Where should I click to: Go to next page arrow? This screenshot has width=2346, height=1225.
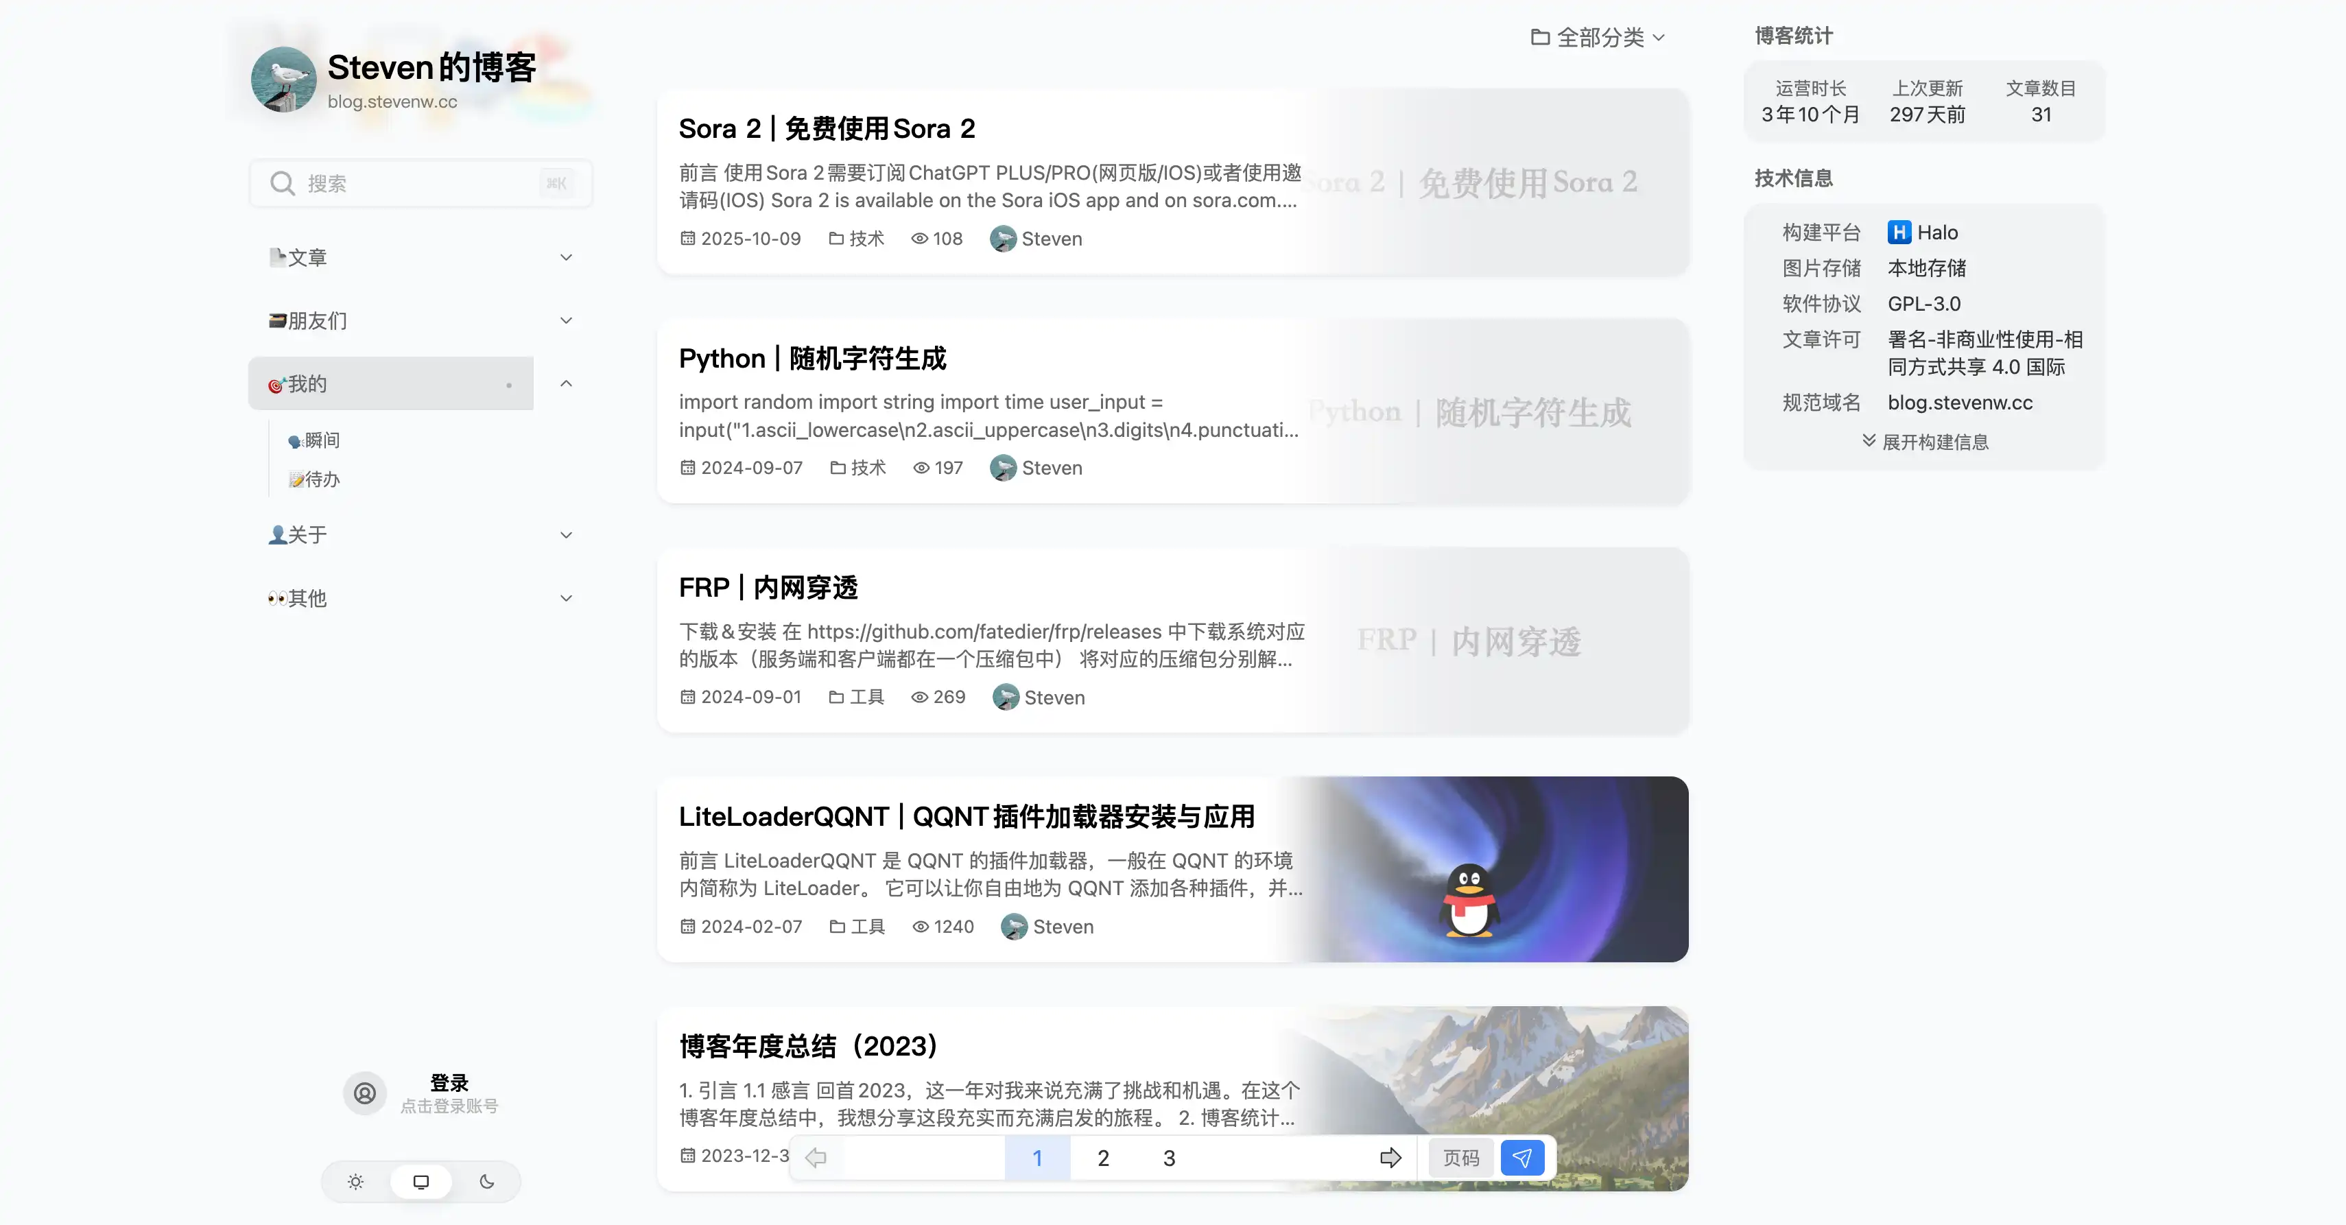(x=1390, y=1158)
